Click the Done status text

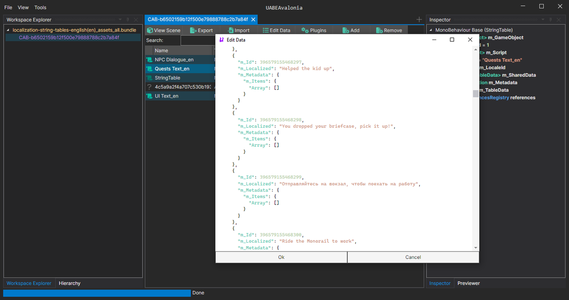click(198, 293)
